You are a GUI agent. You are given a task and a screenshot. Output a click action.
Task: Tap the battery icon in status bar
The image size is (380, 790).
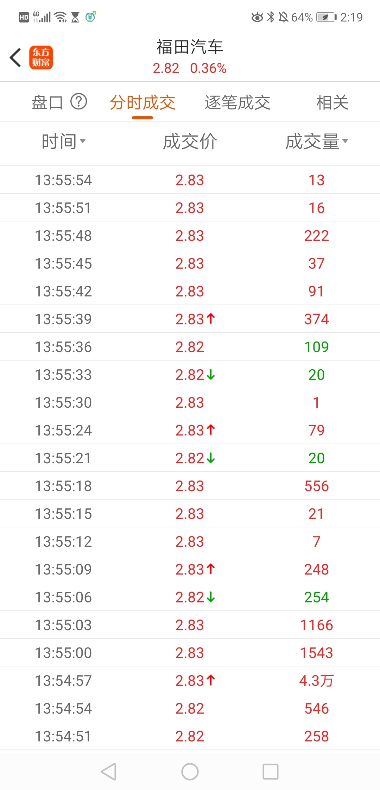(327, 17)
